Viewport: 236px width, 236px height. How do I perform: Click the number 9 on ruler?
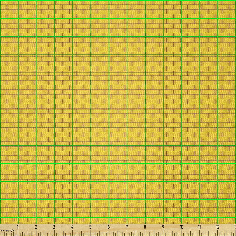tap(163, 227)
